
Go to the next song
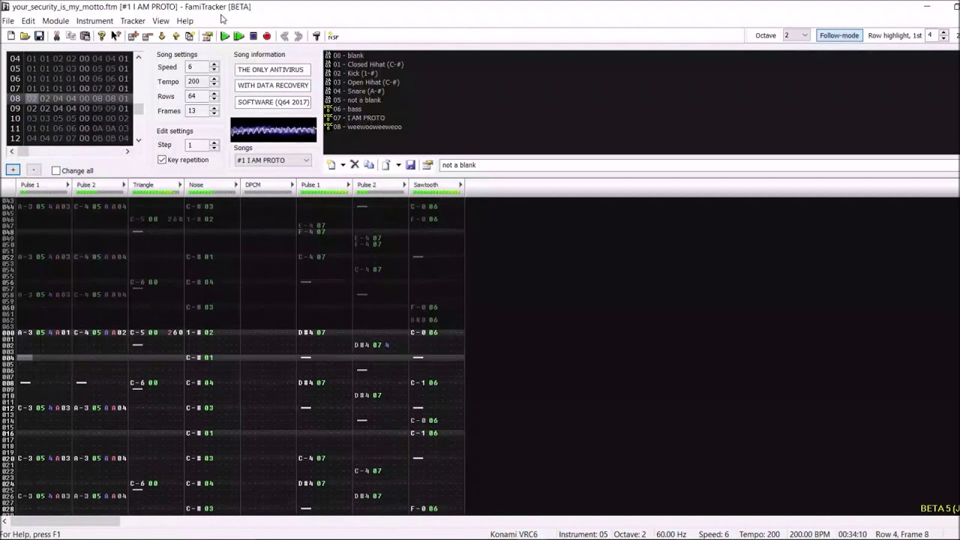(x=298, y=36)
